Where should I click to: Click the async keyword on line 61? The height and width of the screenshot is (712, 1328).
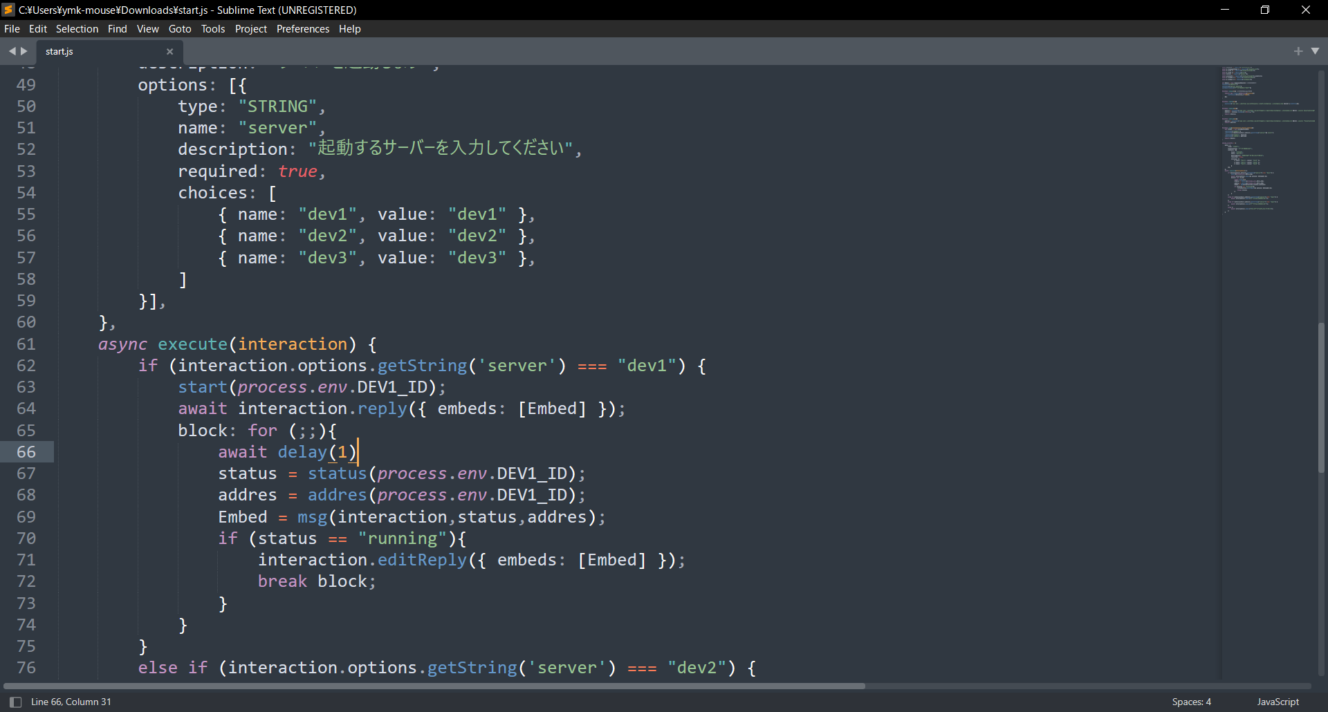(x=122, y=344)
